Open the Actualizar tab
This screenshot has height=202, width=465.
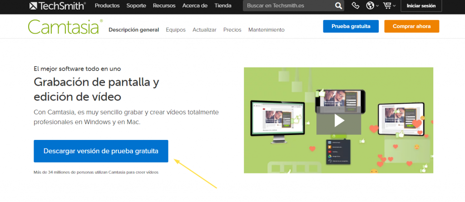[204, 29]
